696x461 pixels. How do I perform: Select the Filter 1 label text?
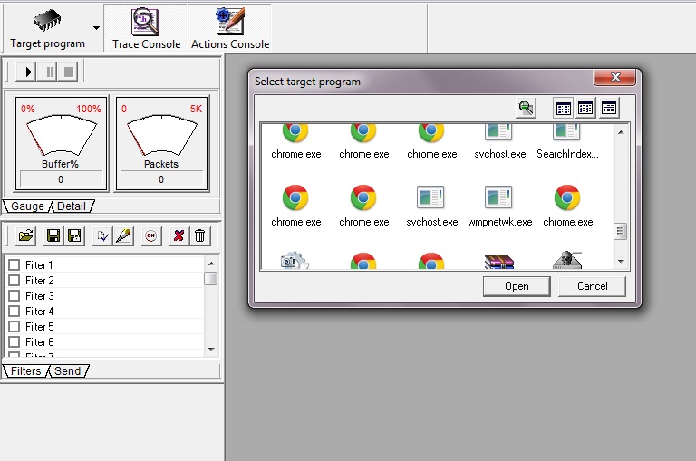coord(39,265)
